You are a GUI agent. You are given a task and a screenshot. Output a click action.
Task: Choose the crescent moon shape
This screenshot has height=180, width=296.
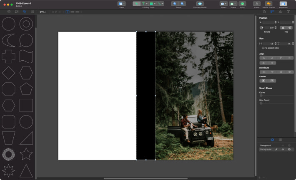point(8,40)
